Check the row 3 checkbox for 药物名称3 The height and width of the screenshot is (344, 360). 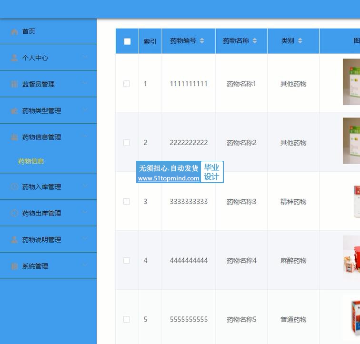(x=127, y=202)
